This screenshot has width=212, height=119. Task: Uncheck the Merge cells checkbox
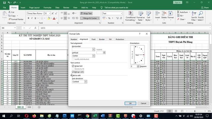73,72
